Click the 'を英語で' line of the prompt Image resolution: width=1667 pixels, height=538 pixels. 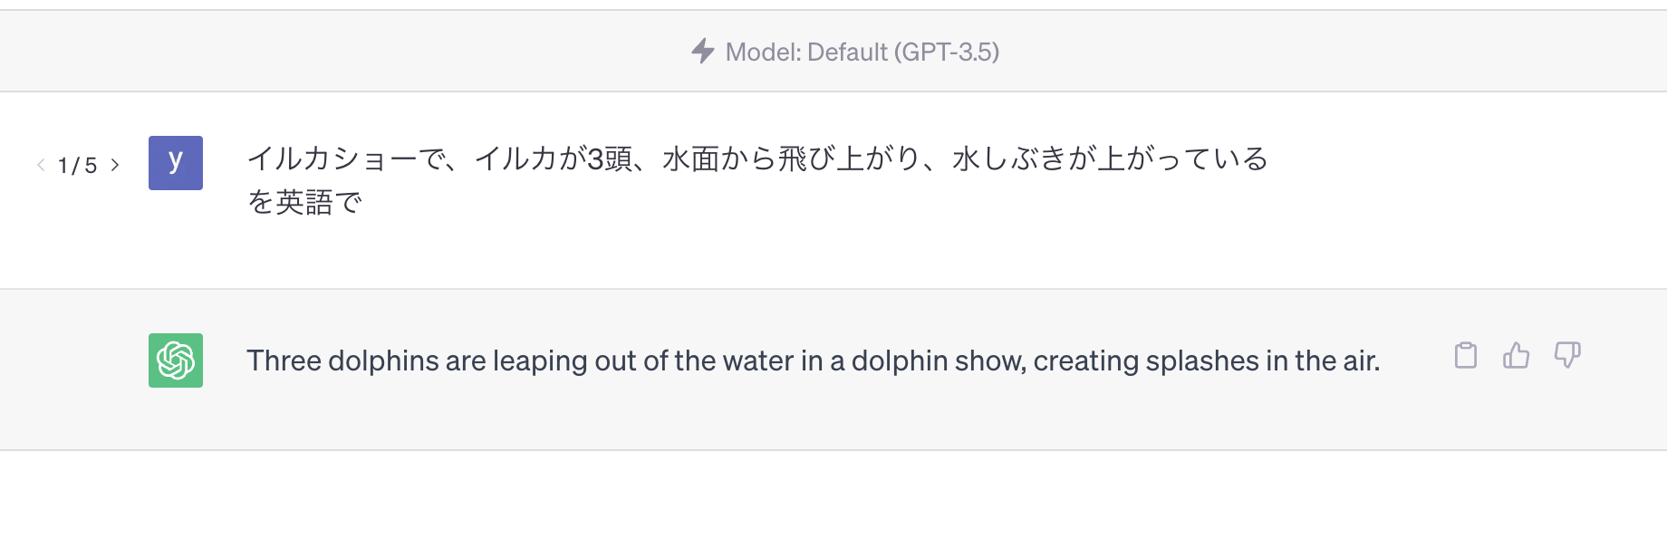click(304, 202)
